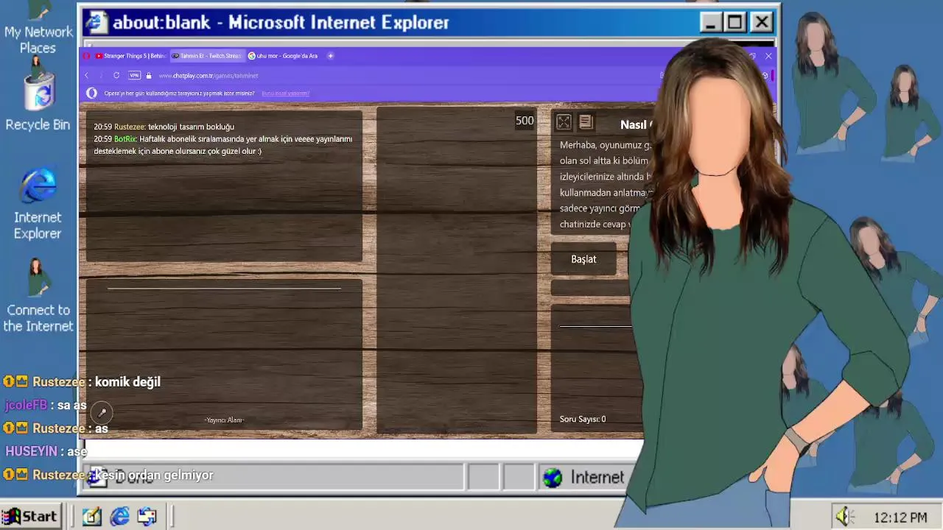Image resolution: width=943 pixels, height=530 pixels.
Task: Click the Internet Explorer icon in the title bar
Action: [x=96, y=22]
